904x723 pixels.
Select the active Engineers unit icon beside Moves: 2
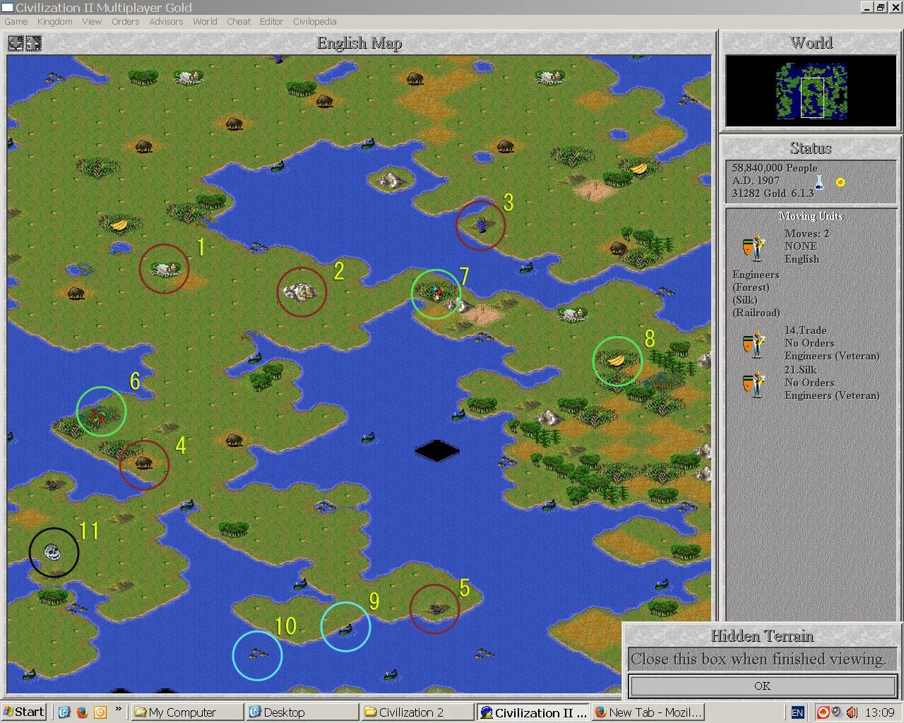coord(754,247)
